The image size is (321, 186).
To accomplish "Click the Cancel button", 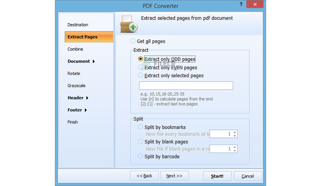I will click(248, 176).
